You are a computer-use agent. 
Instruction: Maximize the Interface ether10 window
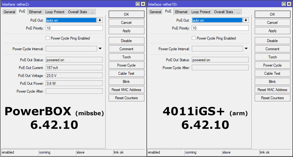pyautogui.click(x=284, y=4)
